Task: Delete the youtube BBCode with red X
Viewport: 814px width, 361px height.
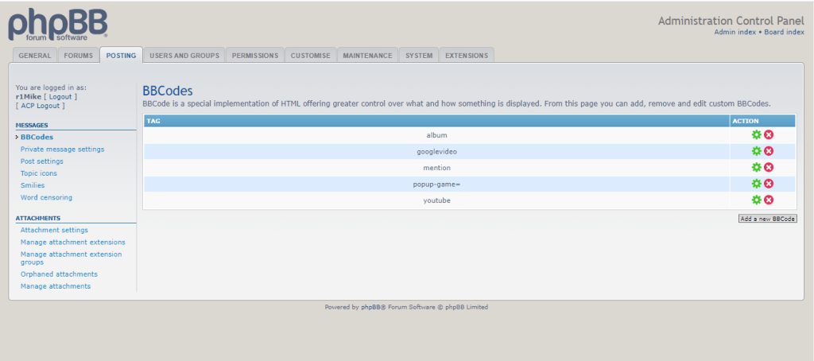Action: click(769, 200)
